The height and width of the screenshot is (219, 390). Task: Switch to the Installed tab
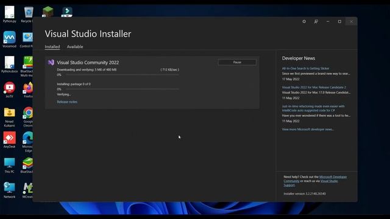[52, 47]
